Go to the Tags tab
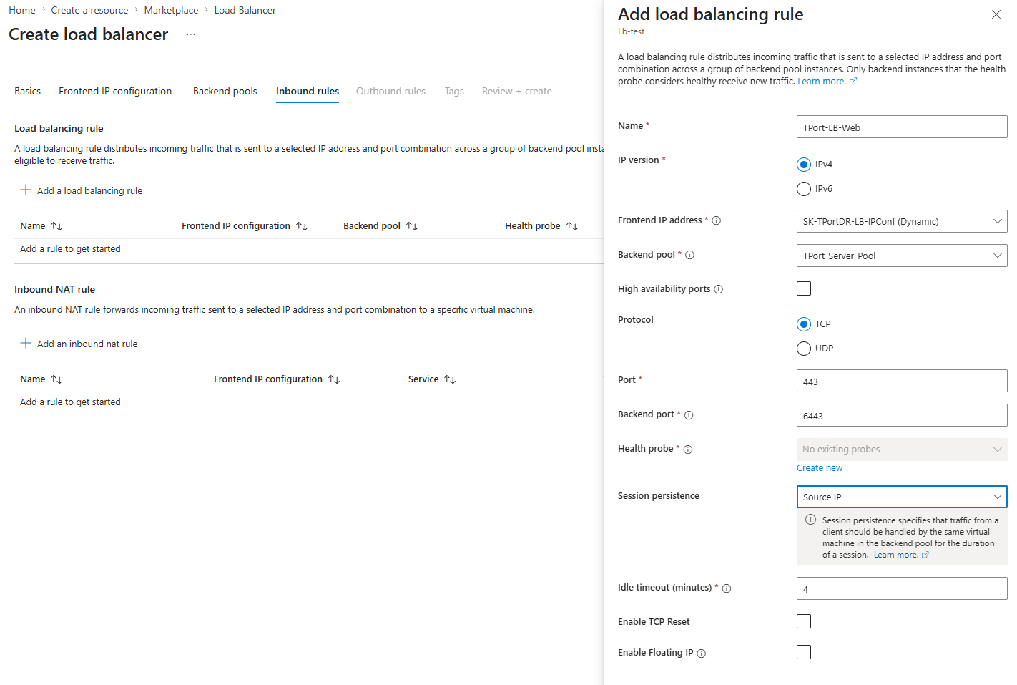The height and width of the screenshot is (685, 1017). (454, 91)
